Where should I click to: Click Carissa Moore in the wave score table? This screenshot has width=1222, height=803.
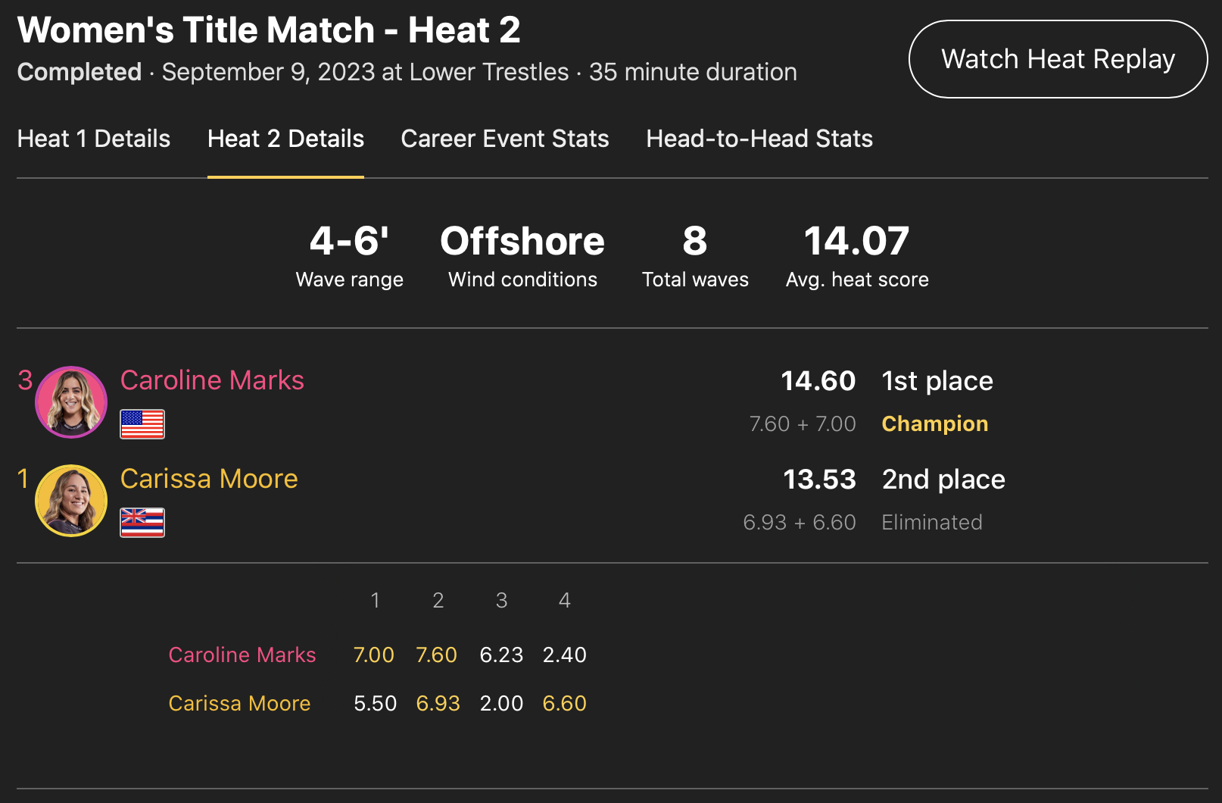click(239, 703)
